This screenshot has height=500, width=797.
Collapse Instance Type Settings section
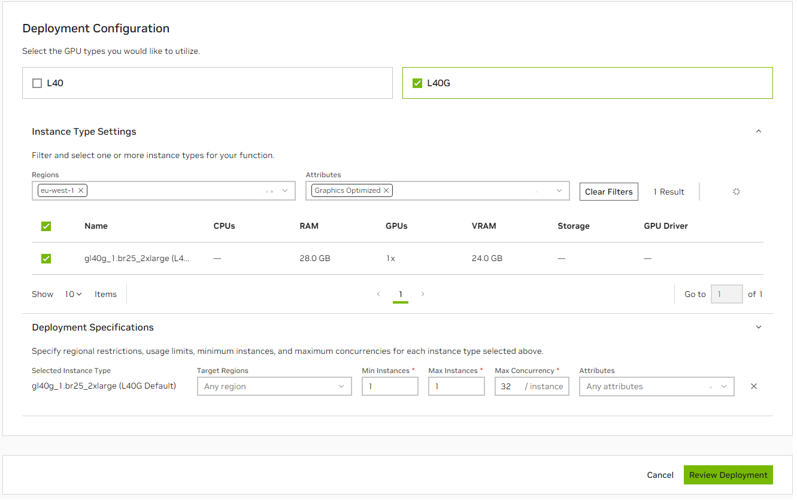tap(758, 132)
